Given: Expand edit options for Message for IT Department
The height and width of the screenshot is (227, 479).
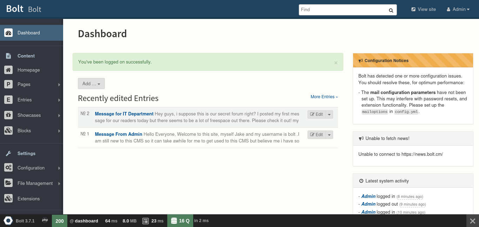Looking at the screenshot, I should [x=329, y=114].
